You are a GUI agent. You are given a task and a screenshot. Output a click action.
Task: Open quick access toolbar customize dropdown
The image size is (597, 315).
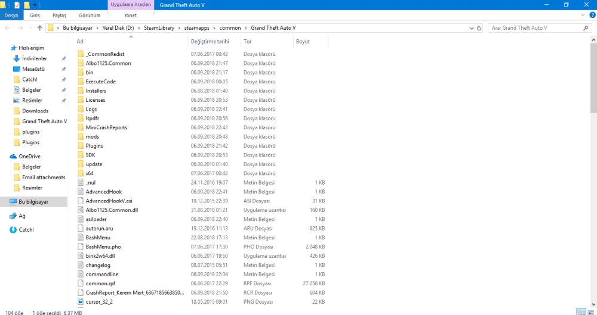point(35,5)
